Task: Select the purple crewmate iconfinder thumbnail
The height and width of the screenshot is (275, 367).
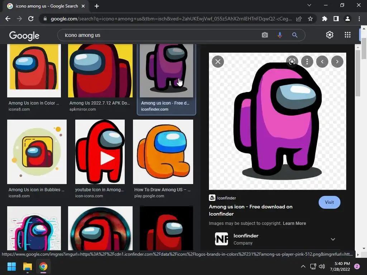Action: click(166, 71)
